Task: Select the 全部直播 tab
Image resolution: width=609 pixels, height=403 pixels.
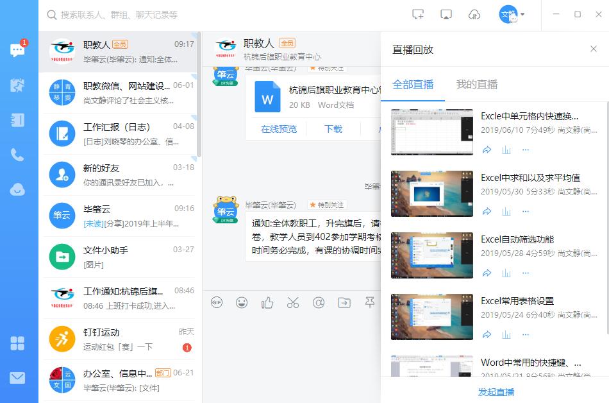Action: [413, 84]
